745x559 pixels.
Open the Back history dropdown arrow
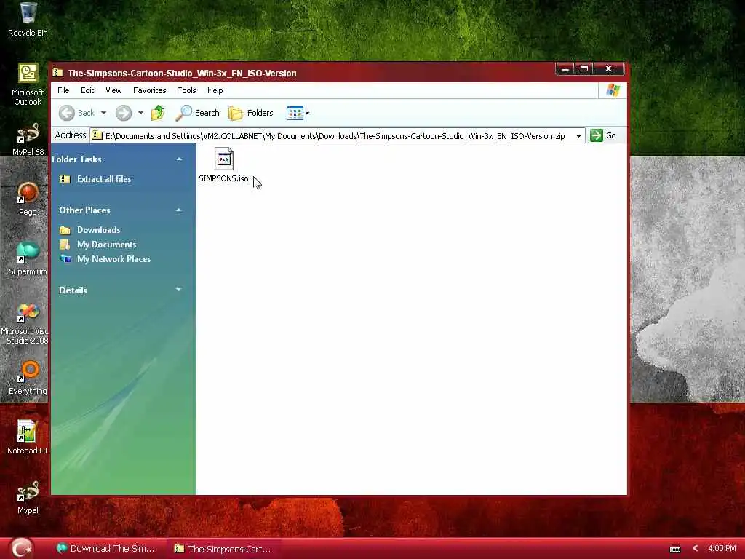[x=103, y=113]
